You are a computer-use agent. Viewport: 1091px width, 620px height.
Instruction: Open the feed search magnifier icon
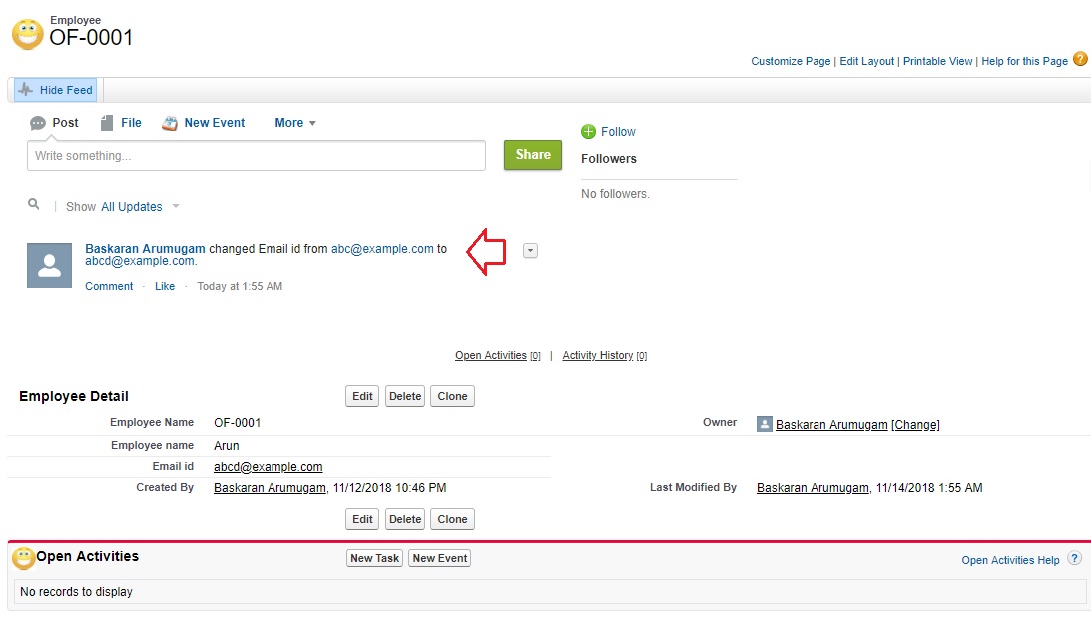click(x=33, y=204)
